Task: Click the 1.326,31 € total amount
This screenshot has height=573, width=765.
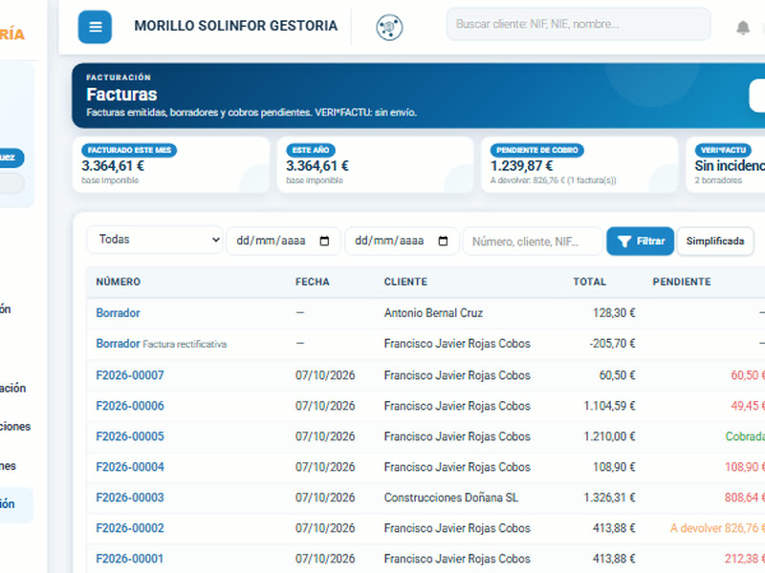Action: click(609, 498)
